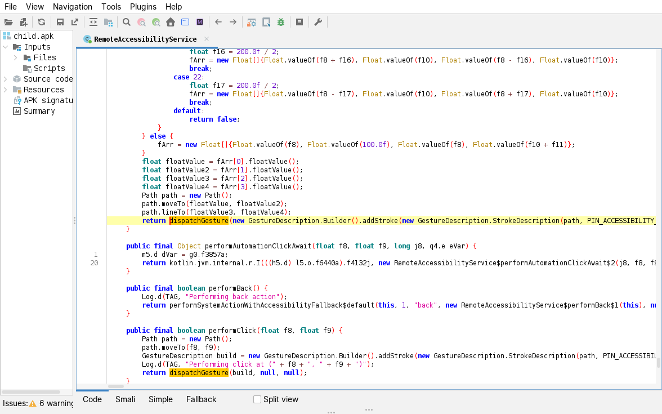Click the vertical scrollbar thumb of the code editor
Viewport: 662px width, 414px height.
(659, 363)
